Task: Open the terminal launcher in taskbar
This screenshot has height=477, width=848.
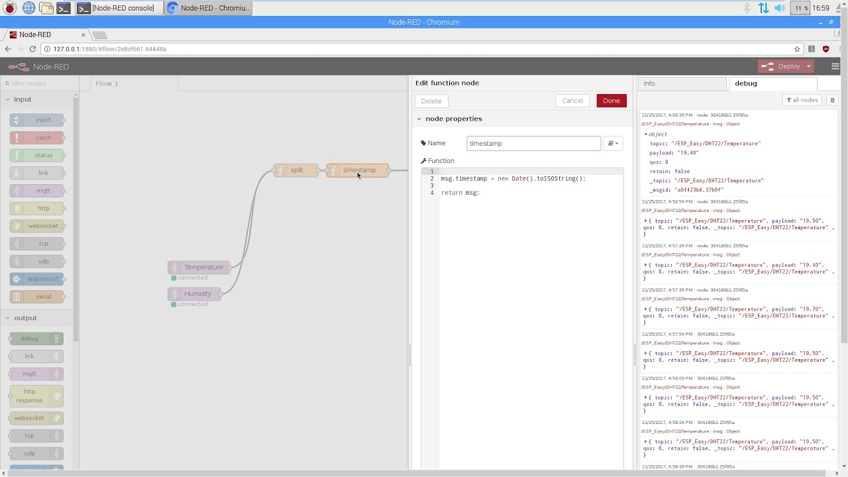Action: coord(64,8)
